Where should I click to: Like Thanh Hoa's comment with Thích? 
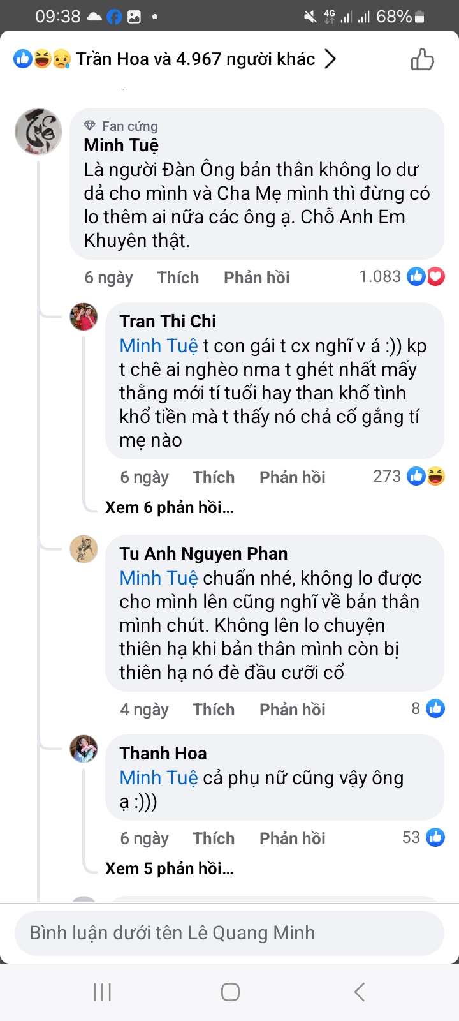pyautogui.click(x=214, y=838)
